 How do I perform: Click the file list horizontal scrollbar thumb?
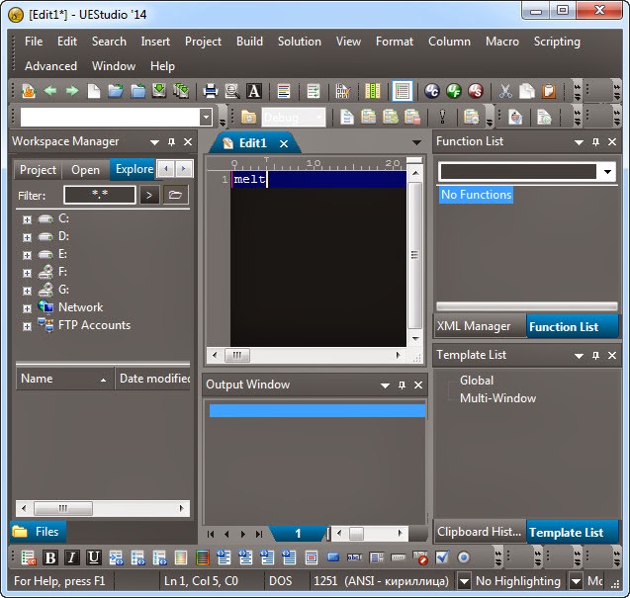63,508
